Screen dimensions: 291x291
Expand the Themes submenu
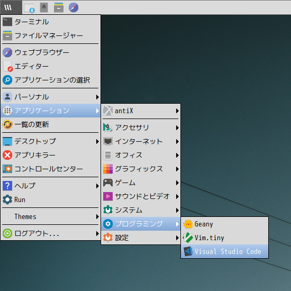(x=50, y=216)
